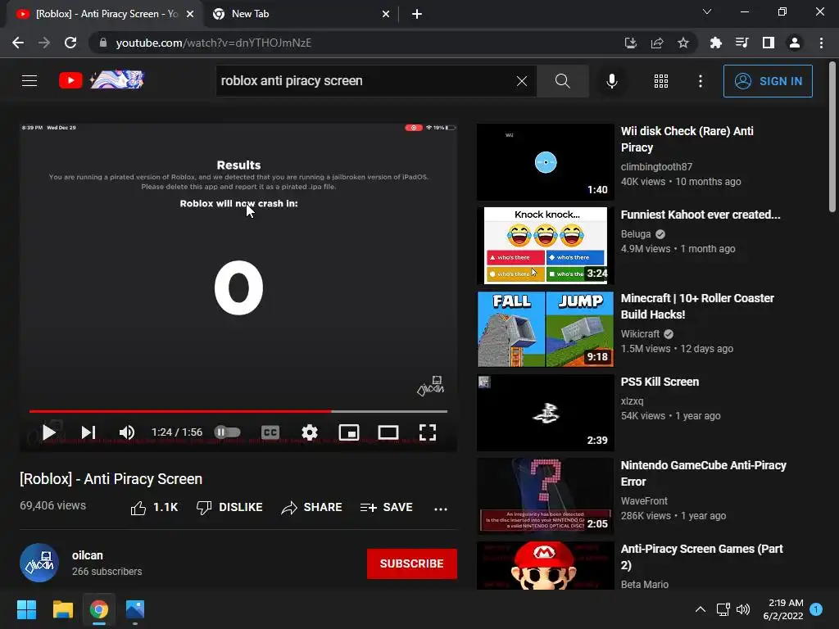Viewport: 839px width, 629px height.
Task: Open video settings gear
Action: point(309,432)
